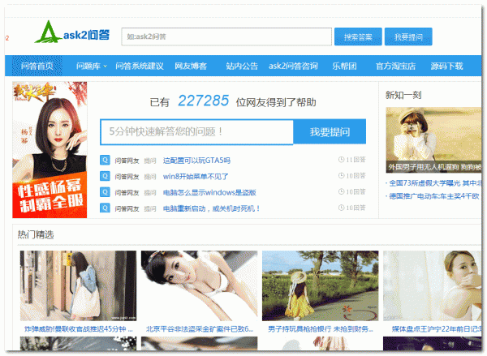Open thumbnail above 炸弹威胁!曼联收官战推迟45分钟
The height and width of the screenshot is (356, 487).
point(78,285)
